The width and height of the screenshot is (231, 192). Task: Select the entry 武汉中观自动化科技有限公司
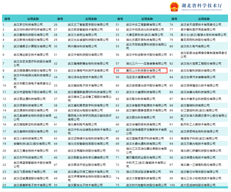pos(145,29)
